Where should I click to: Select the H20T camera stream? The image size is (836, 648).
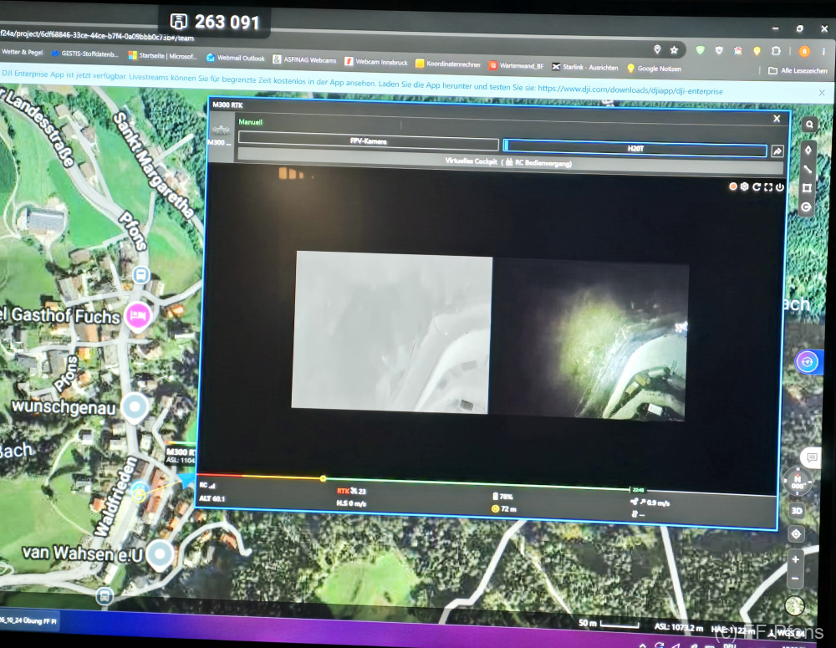[x=635, y=148]
